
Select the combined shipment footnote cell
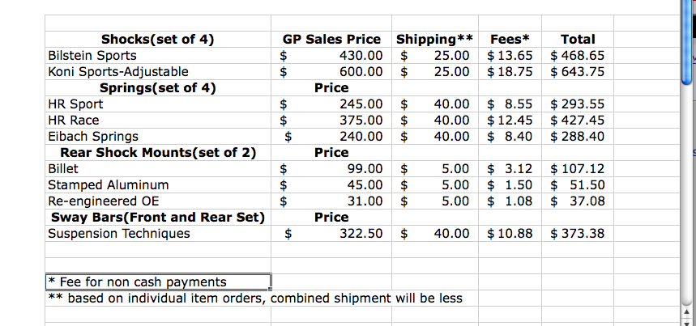[256, 298]
